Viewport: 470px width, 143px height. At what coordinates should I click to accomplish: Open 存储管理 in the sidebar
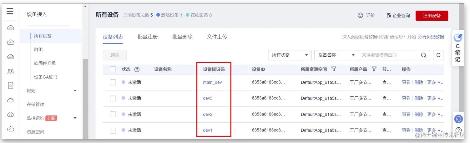coord(36,105)
